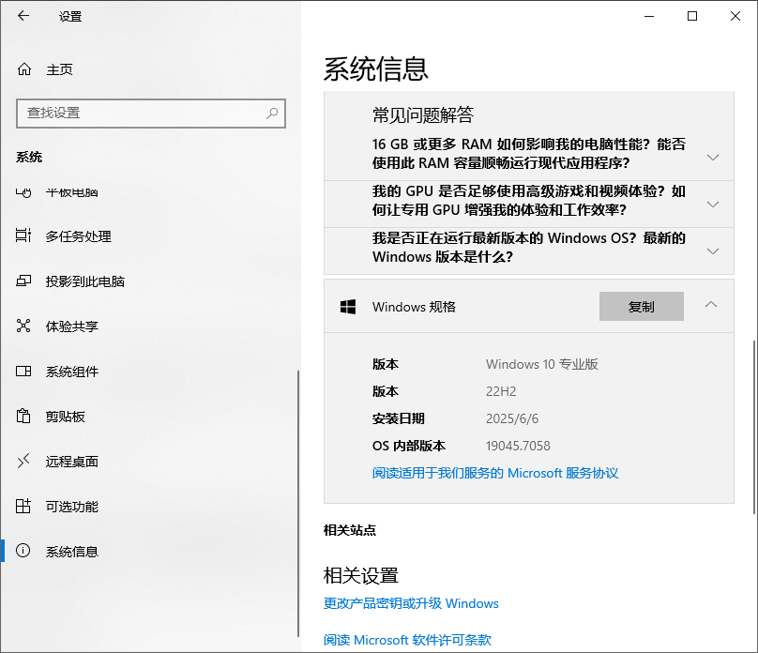758x653 pixels.
Task: Expand the Windows OS version question
Action: (x=712, y=248)
